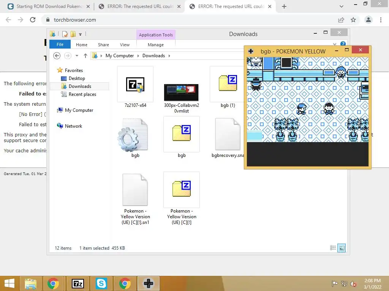Open 7-Zip from taskbar
The height and width of the screenshot is (291, 389).
point(78,283)
